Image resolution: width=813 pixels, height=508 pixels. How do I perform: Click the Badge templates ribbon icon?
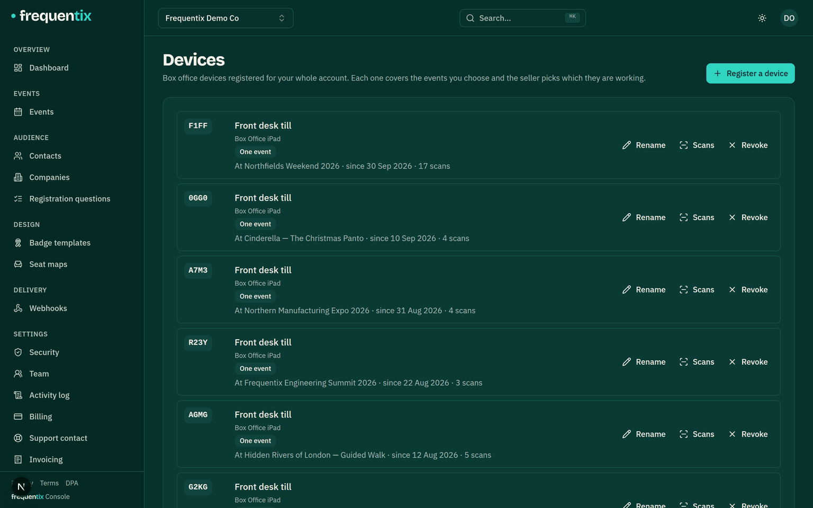[18, 243]
